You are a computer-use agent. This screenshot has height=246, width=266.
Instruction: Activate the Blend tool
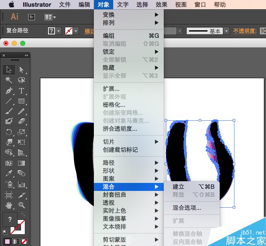point(21,173)
